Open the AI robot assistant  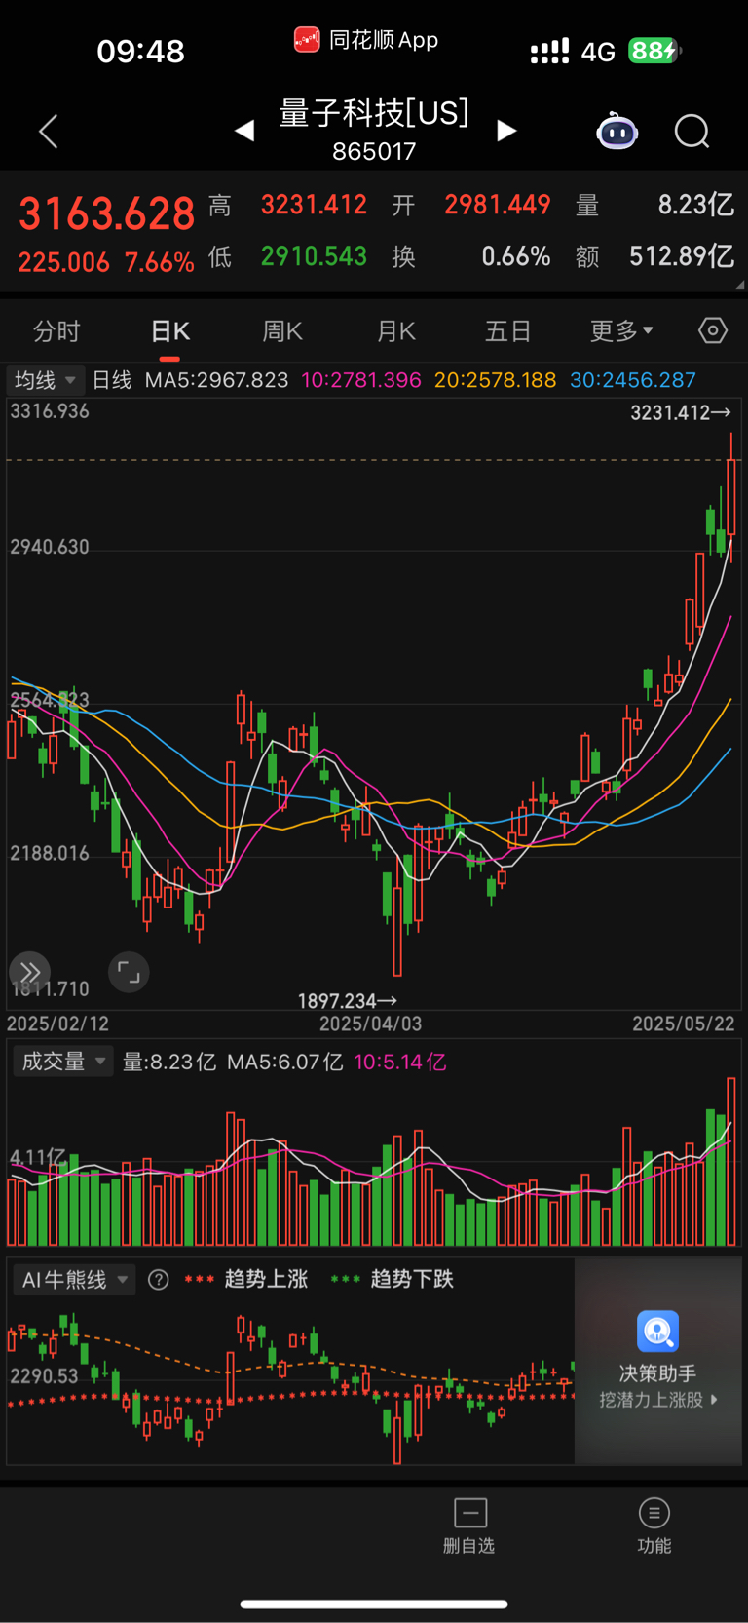617,131
